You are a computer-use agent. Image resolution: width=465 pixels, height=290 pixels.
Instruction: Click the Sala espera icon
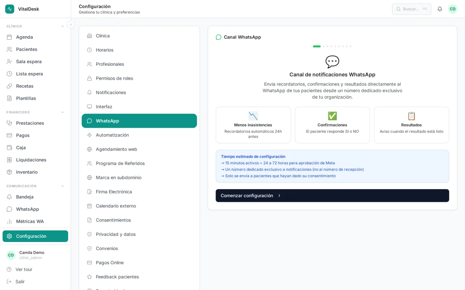click(x=9, y=61)
